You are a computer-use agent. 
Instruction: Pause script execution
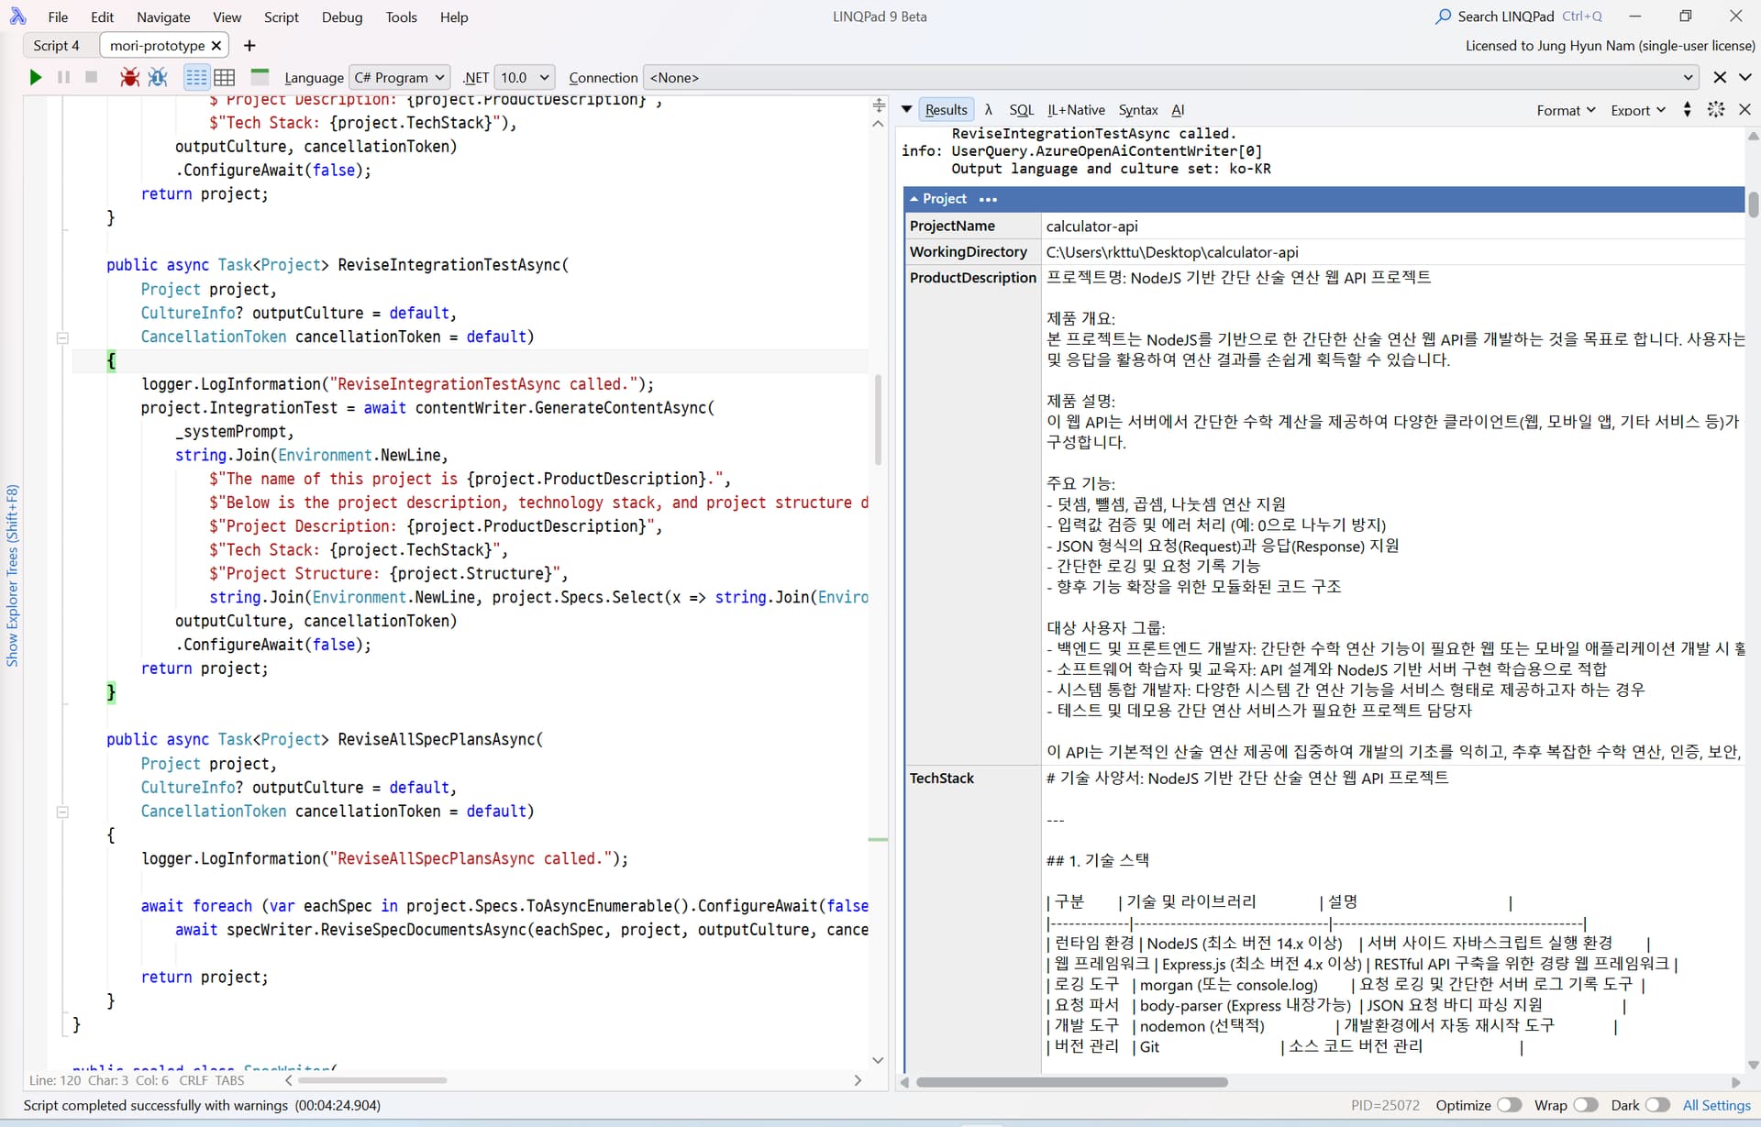63,77
